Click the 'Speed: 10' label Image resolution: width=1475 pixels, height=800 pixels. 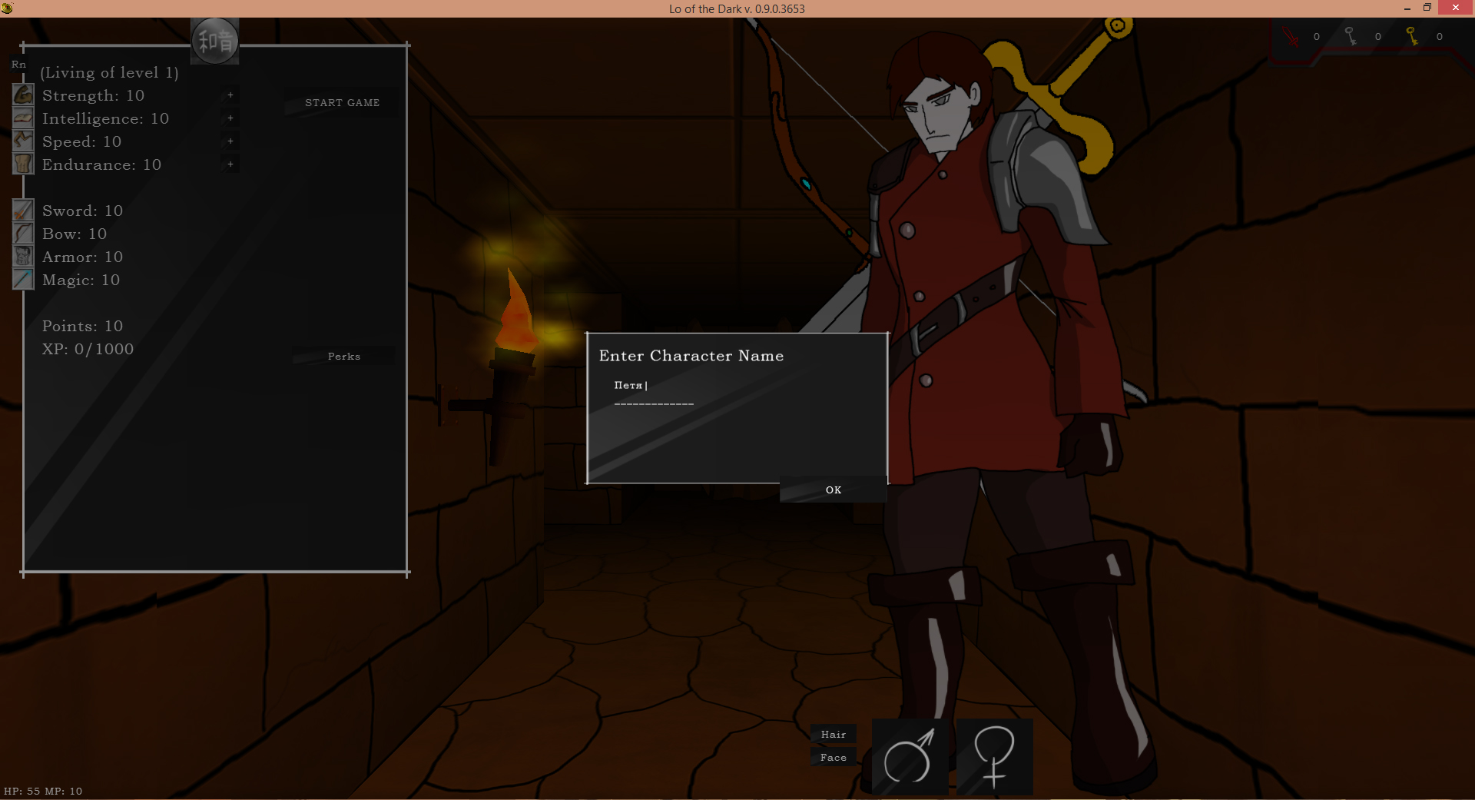pos(81,141)
